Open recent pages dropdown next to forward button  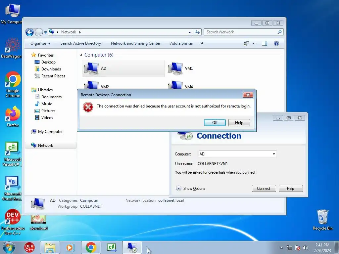point(45,32)
